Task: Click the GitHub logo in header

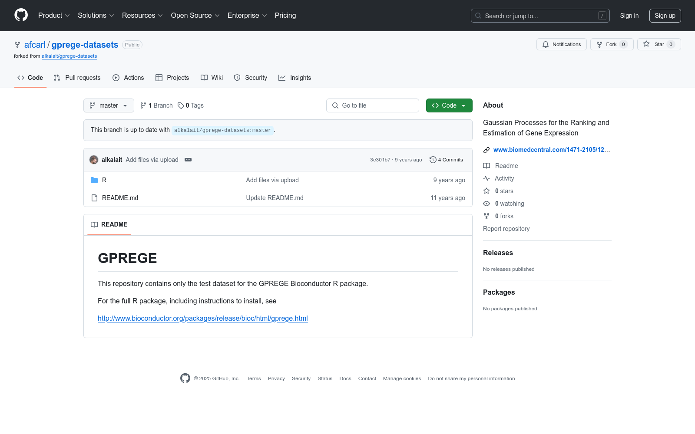Action: tap(21, 15)
